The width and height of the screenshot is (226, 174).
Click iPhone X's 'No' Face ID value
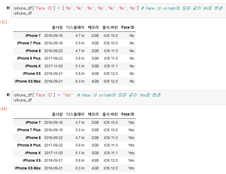[x=132, y=66]
